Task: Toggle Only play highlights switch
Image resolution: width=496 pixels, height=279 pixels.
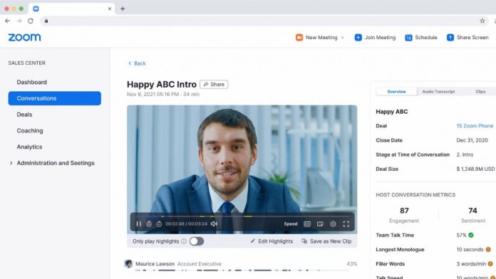Action: pyautogui.click(x=197, y=241)
